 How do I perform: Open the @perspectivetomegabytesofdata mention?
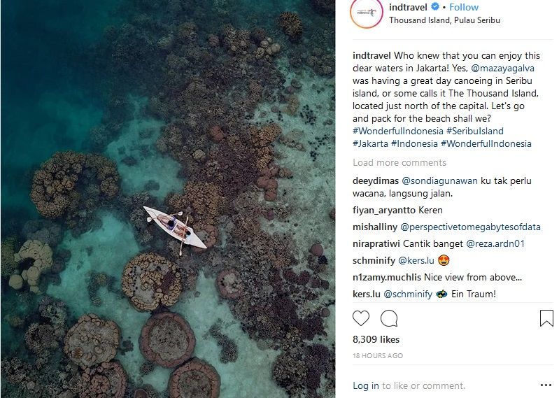(x=470, y=227)
